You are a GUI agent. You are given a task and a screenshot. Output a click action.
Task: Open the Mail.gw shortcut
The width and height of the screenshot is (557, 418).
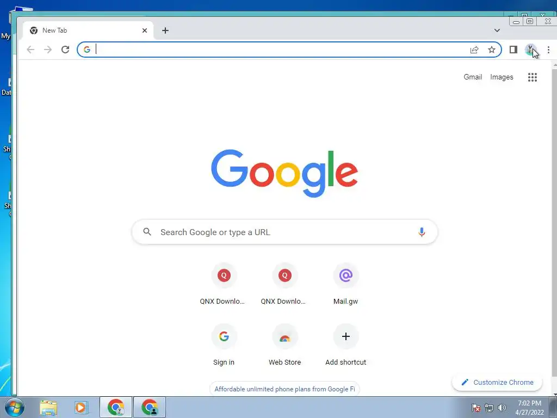coord(345,285)
